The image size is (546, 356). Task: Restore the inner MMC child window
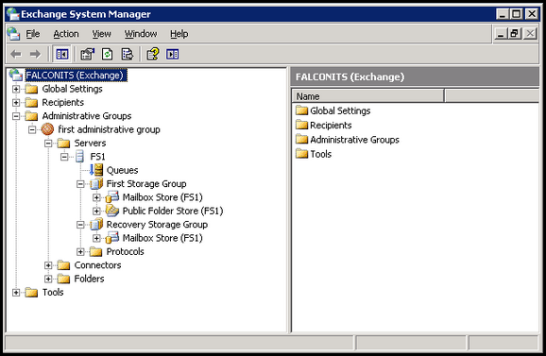515,34
